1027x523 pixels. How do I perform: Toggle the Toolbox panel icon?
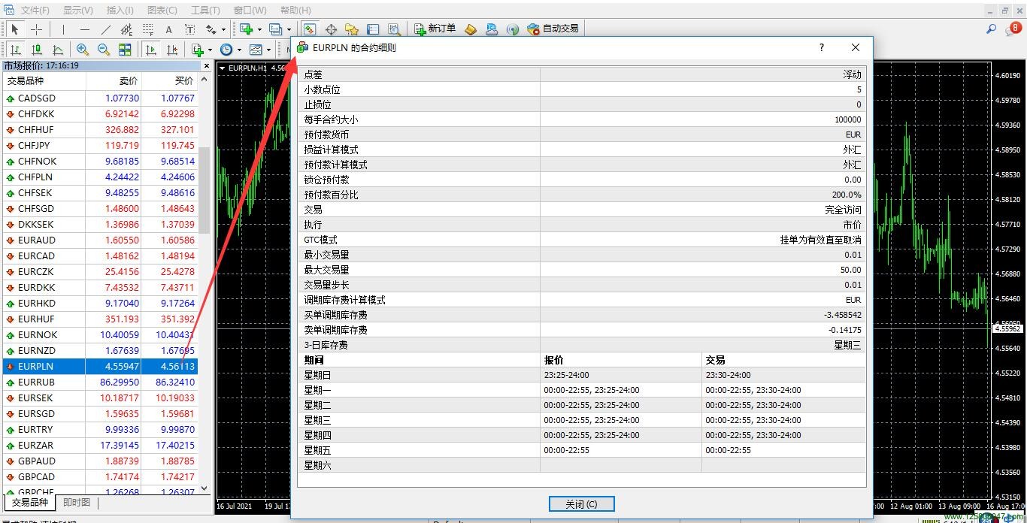tap(373, 29)
